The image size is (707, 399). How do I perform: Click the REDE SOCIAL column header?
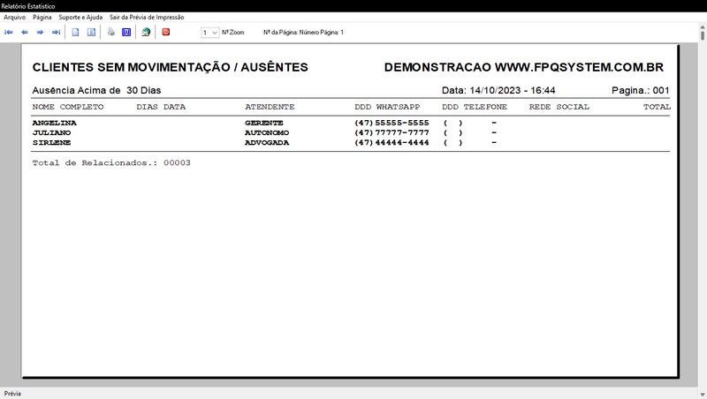559,107
